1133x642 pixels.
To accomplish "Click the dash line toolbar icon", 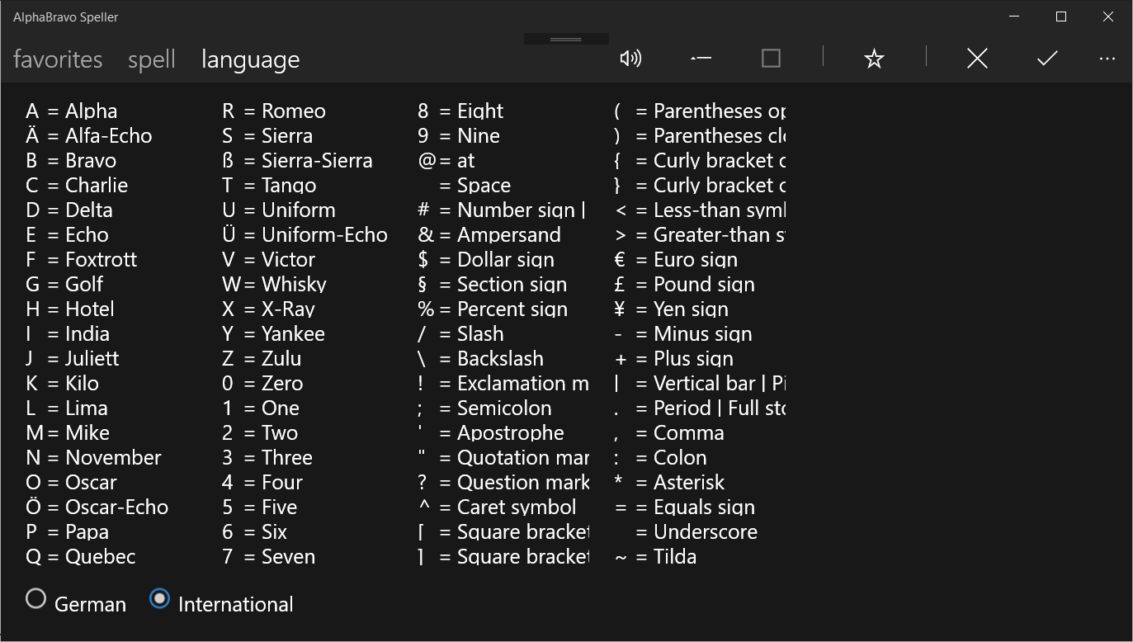I will 701,58.
